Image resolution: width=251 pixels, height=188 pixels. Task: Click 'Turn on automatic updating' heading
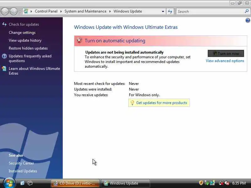point(115,41)
